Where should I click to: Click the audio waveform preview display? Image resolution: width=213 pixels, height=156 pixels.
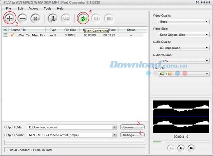coord(181,117)
